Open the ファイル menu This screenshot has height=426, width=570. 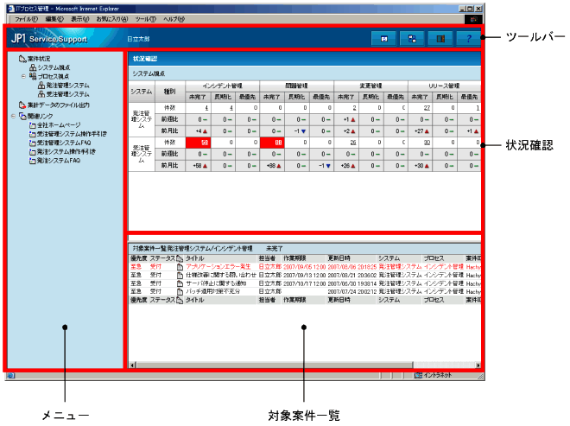[x=26, y=19]
